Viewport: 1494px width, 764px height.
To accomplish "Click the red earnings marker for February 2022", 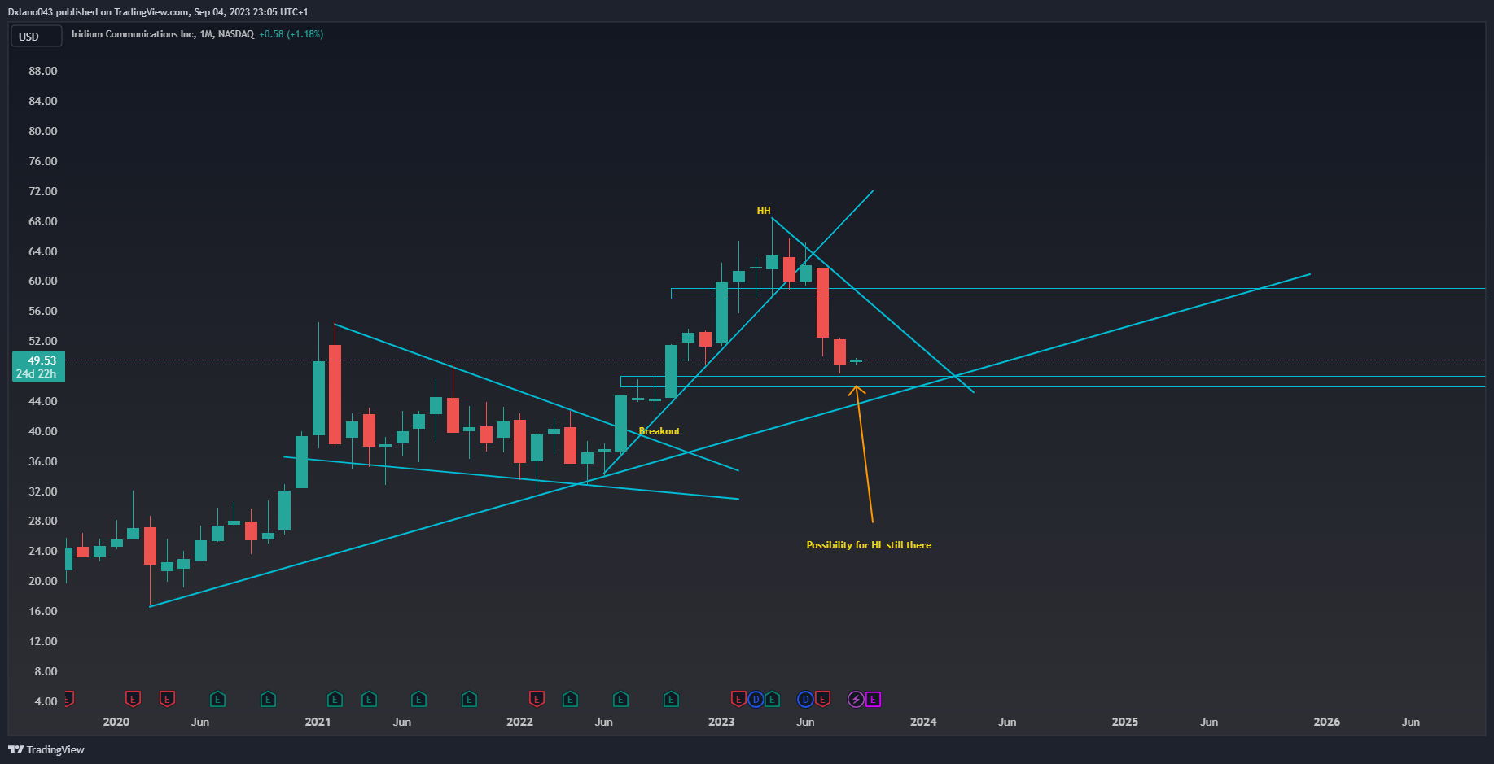I will 537,699.
